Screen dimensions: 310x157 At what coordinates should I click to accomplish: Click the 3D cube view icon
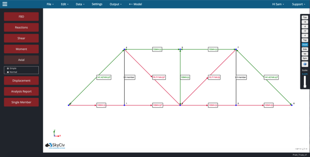[x=305, y=64]
